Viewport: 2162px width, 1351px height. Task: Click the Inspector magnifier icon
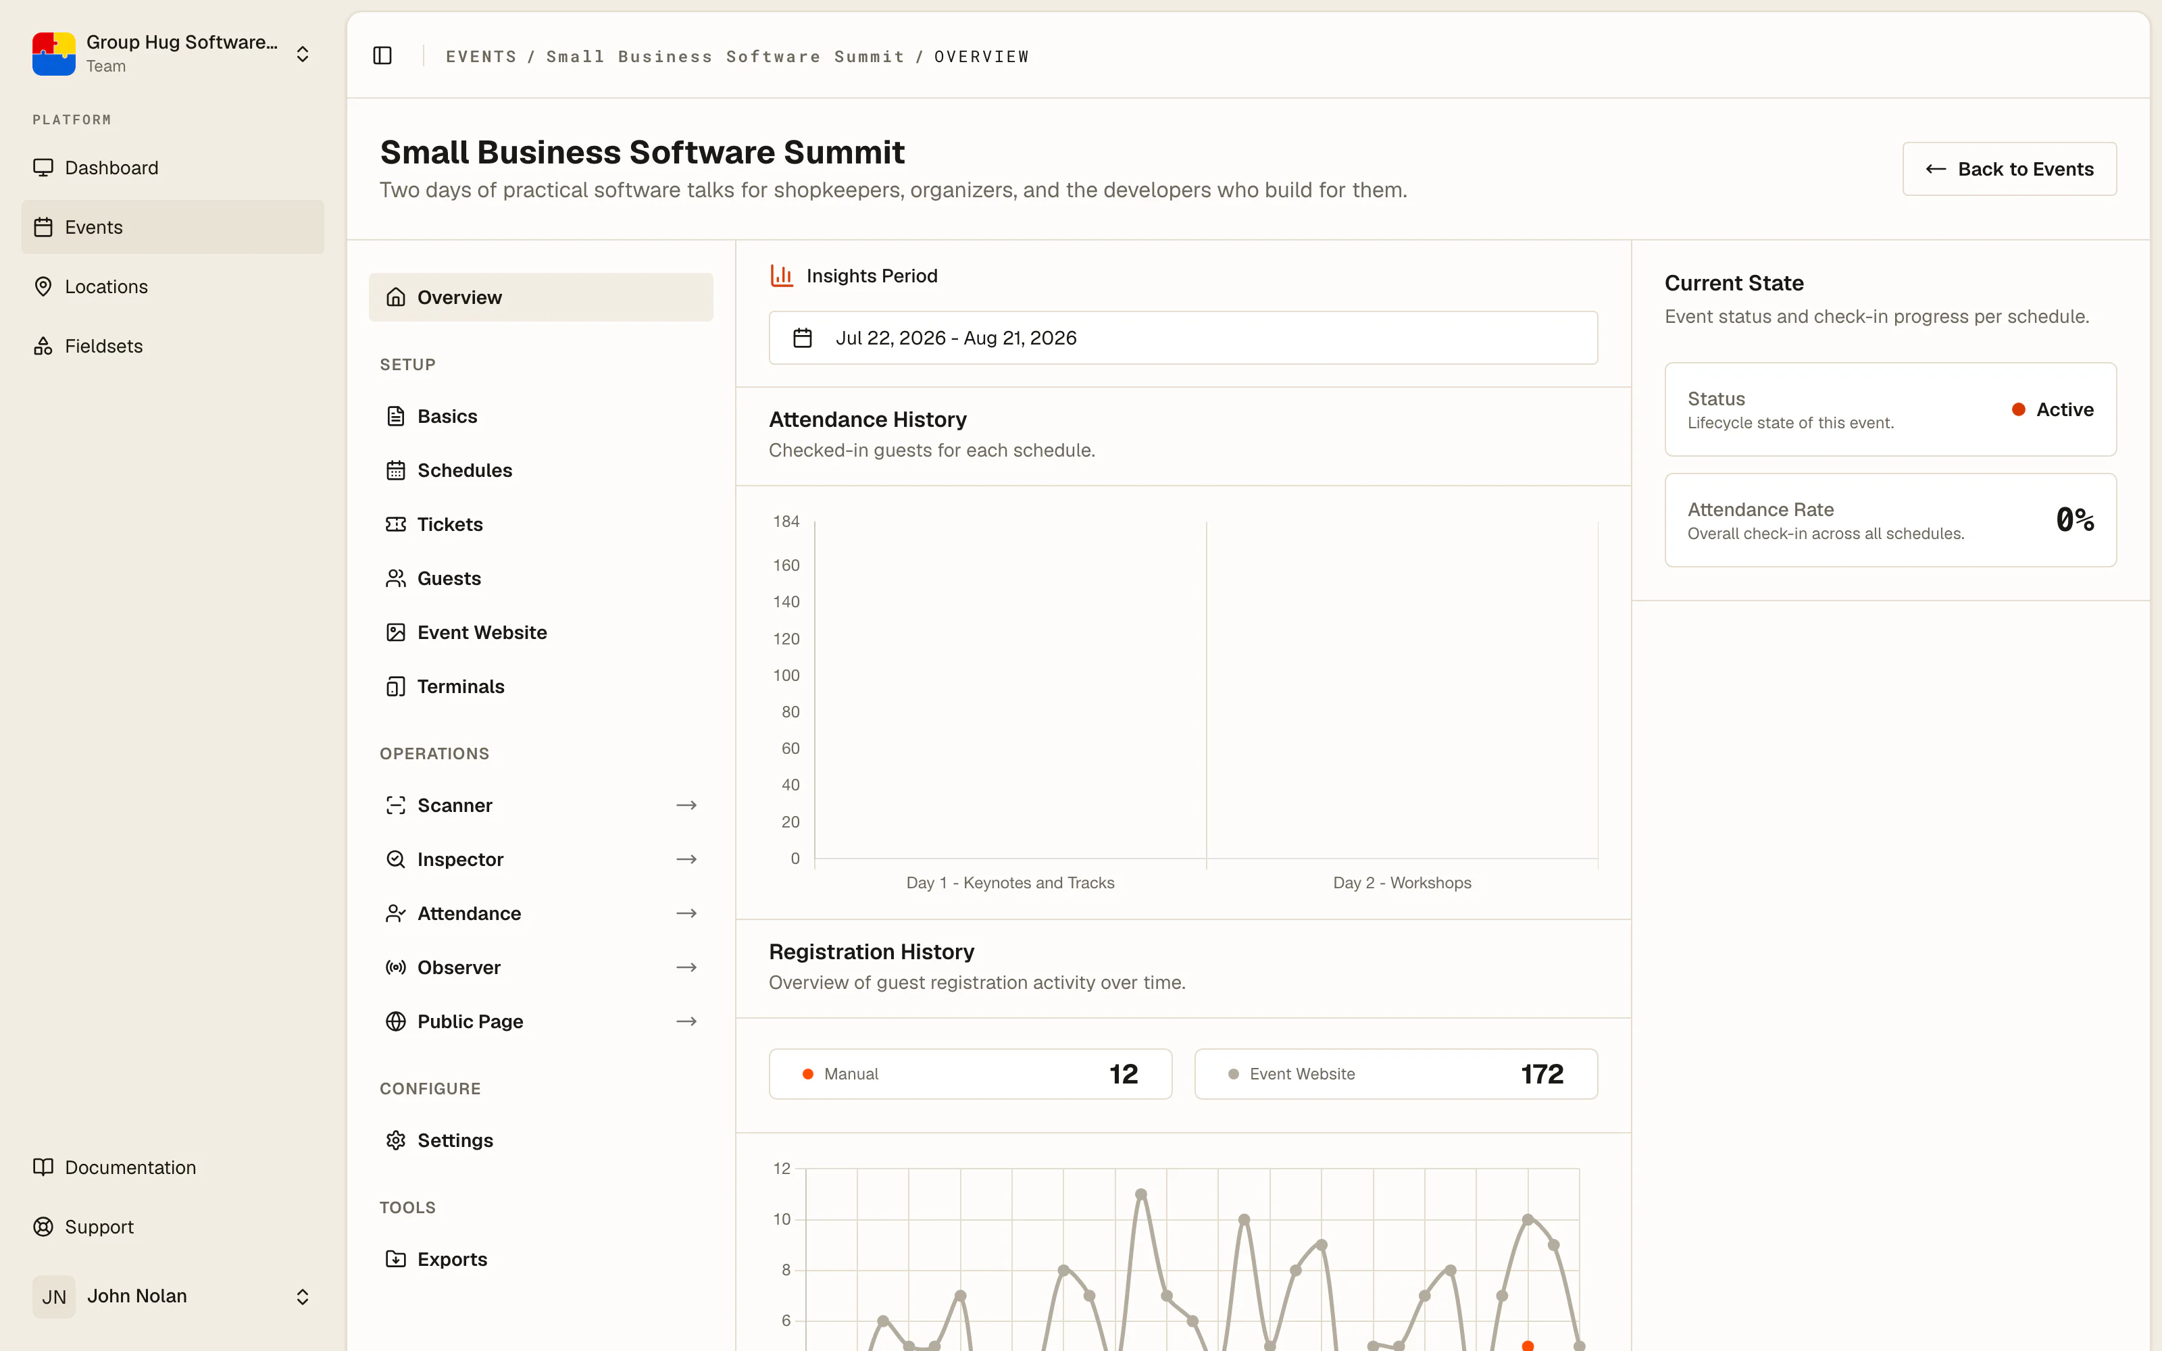click(396, 859)
